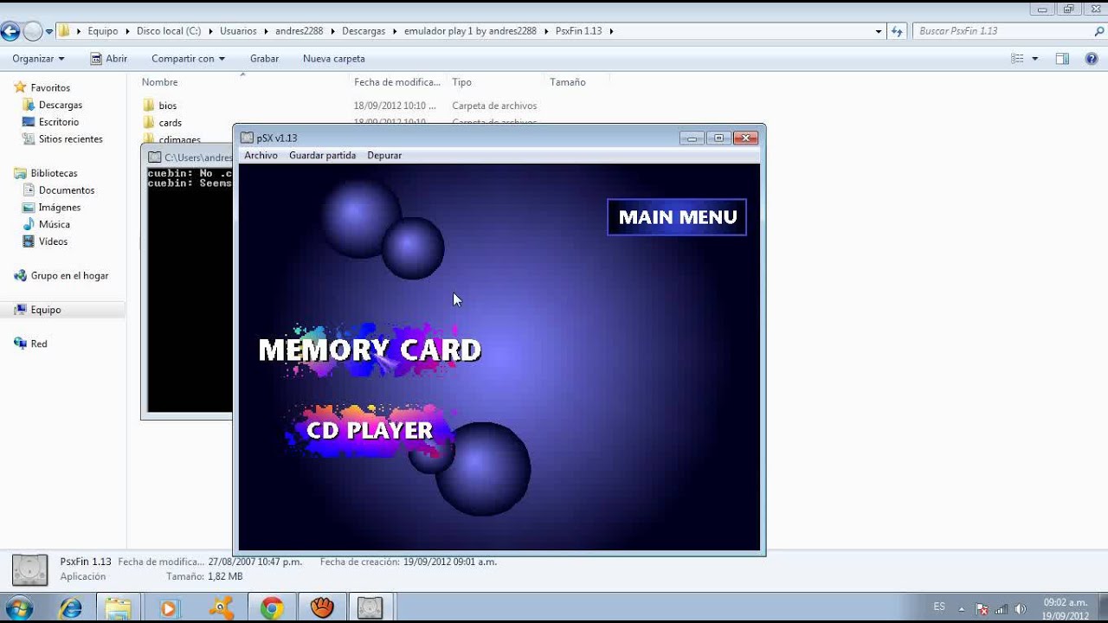Go back using Explorer's back arrow
1108x623 pixels.
tap(10, 31)
